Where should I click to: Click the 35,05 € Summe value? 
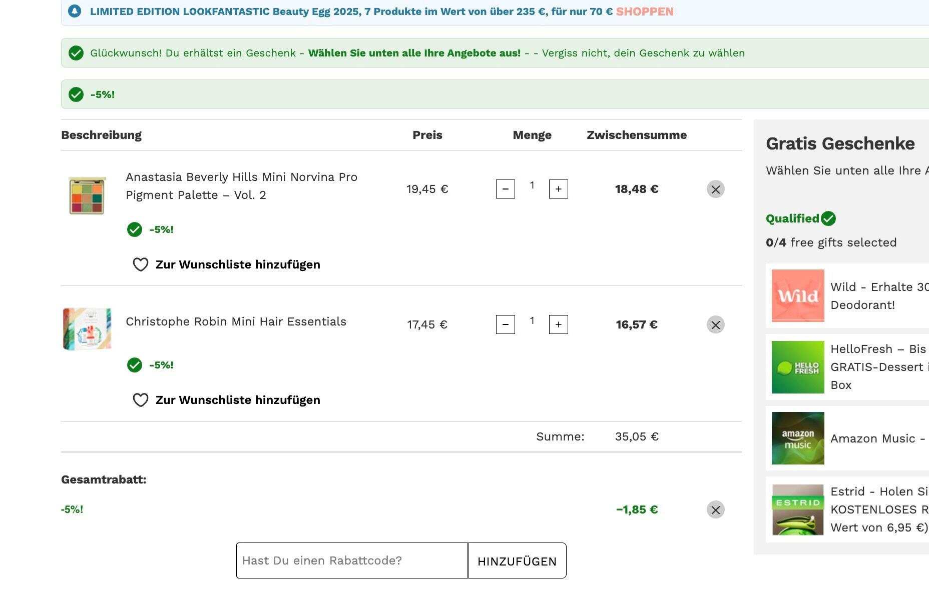click(x=637, y=436)
